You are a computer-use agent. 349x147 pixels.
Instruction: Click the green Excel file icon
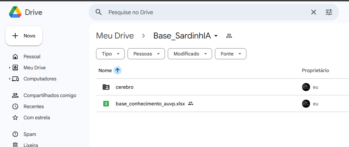pyautogui.click(x=106, y=104)
